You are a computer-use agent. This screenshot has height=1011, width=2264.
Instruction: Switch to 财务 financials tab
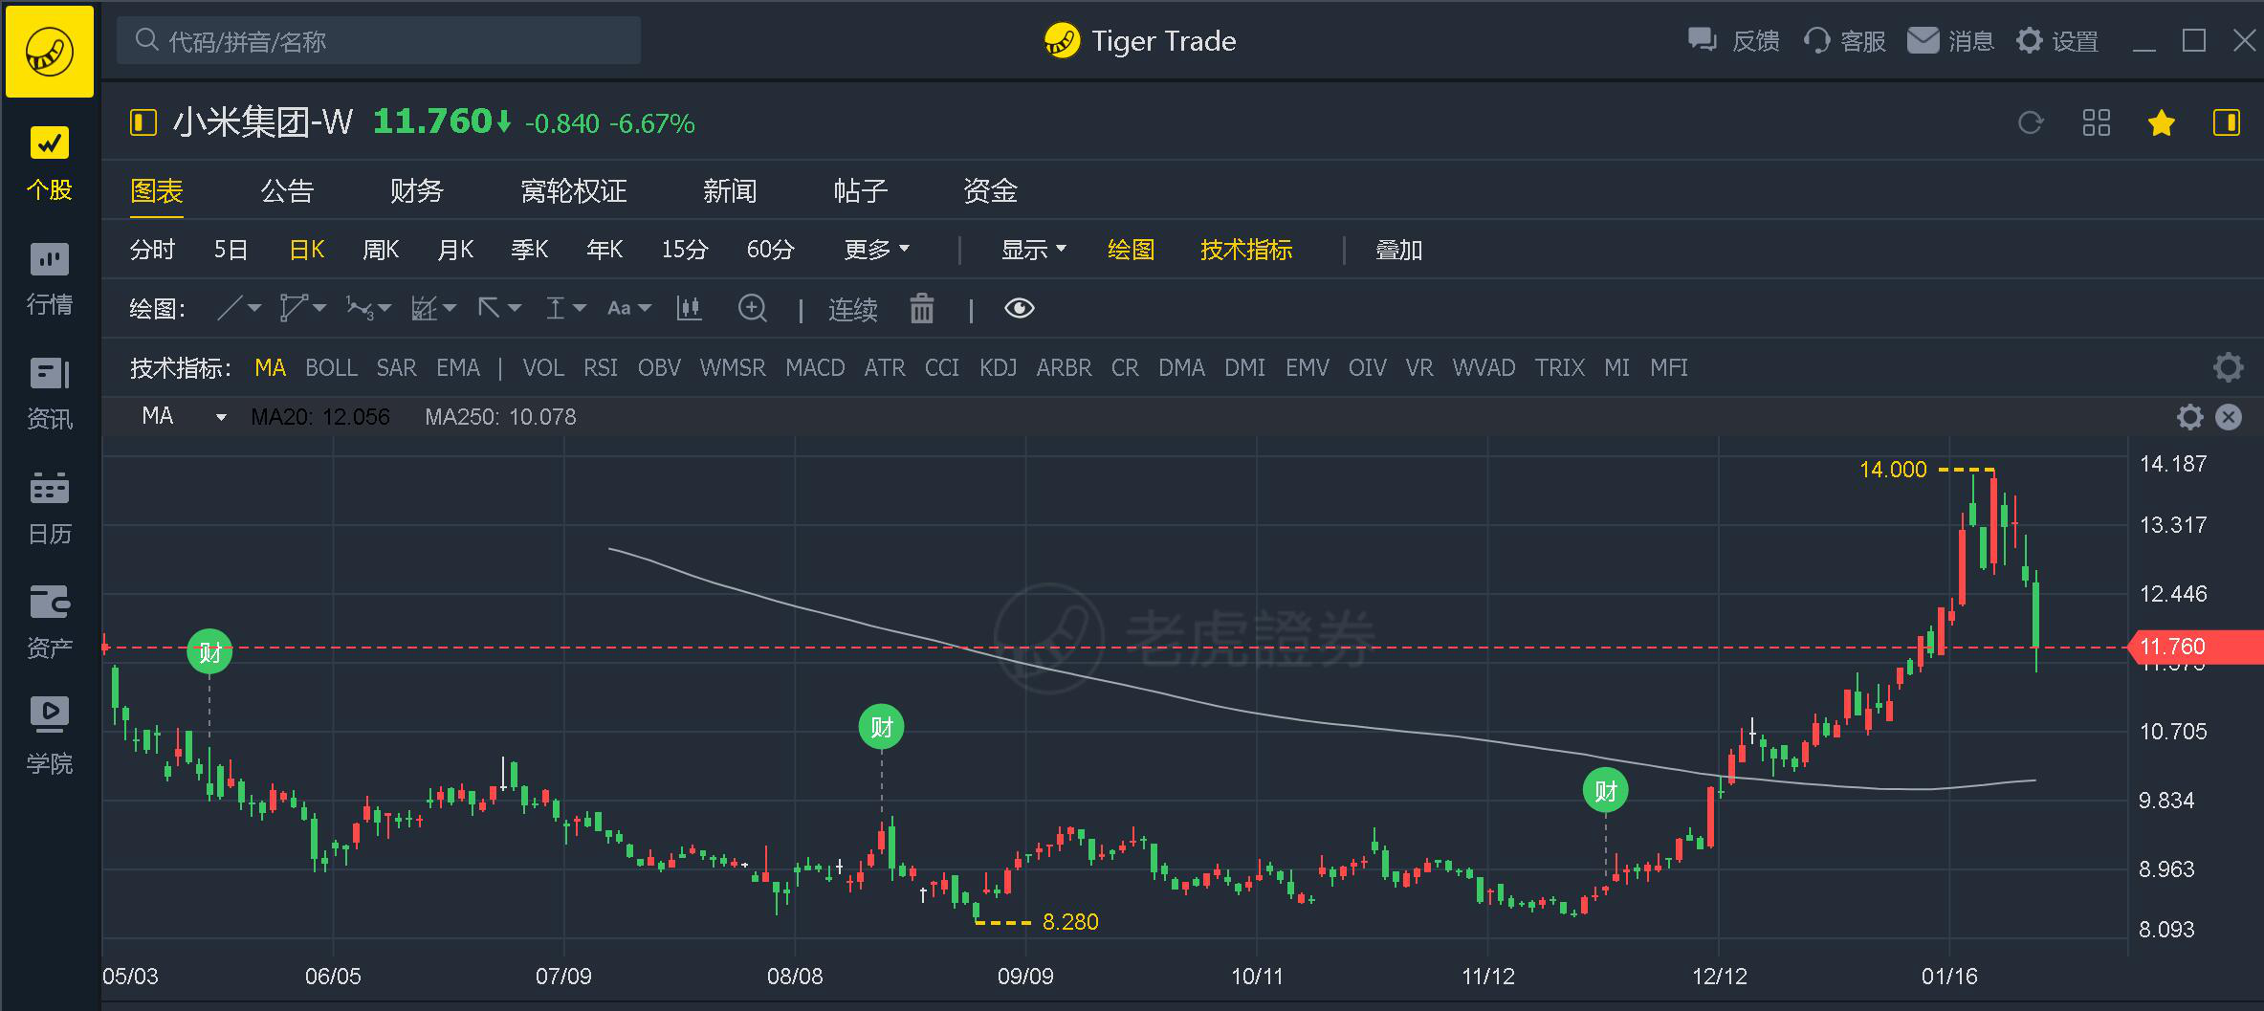click(416, 190)
